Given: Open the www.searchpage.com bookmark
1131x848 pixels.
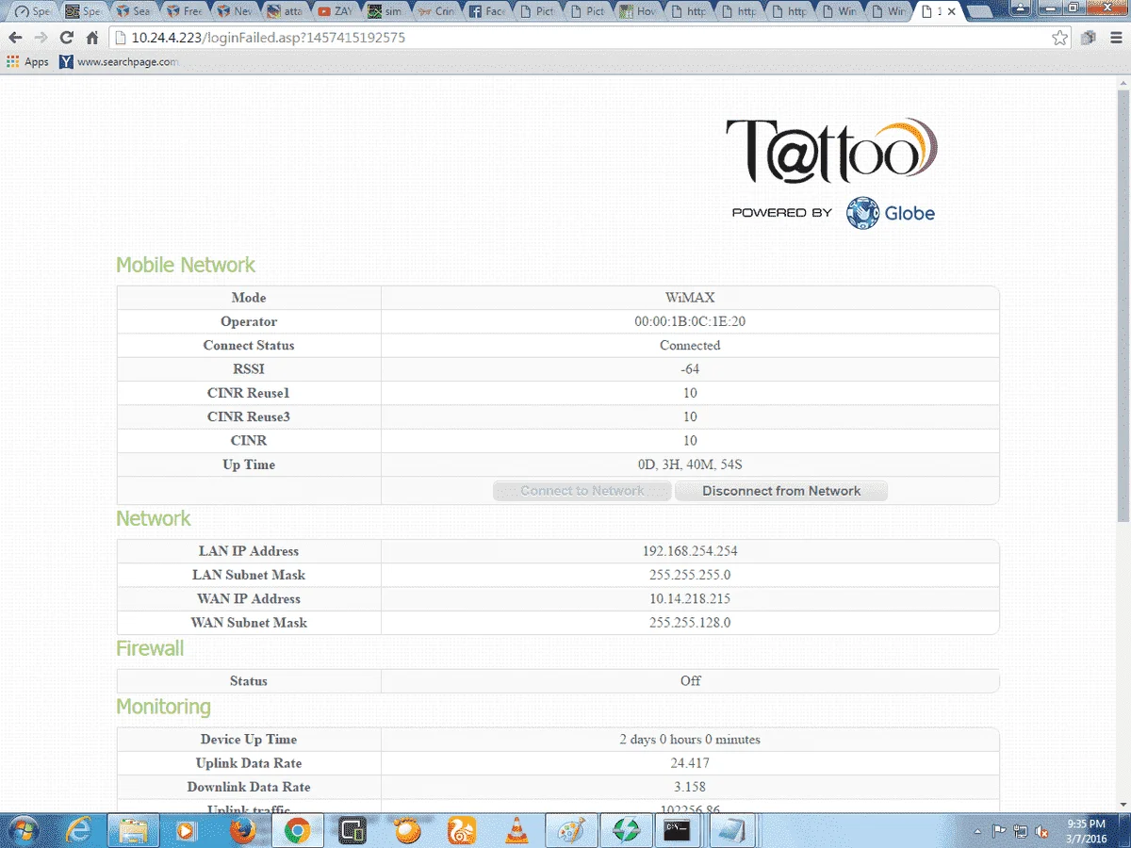Looking at the screenshot, I should click(119, 62).
